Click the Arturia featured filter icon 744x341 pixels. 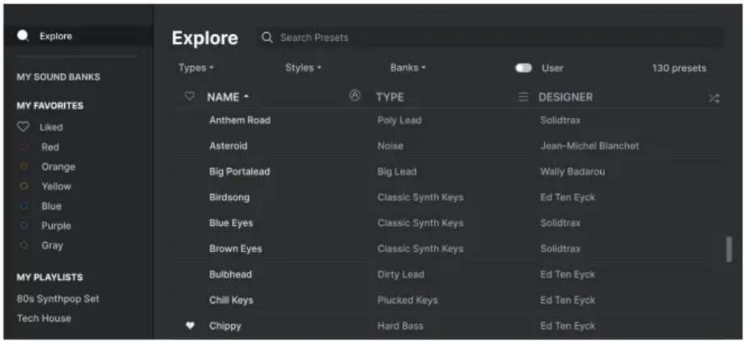coord(355,95)
